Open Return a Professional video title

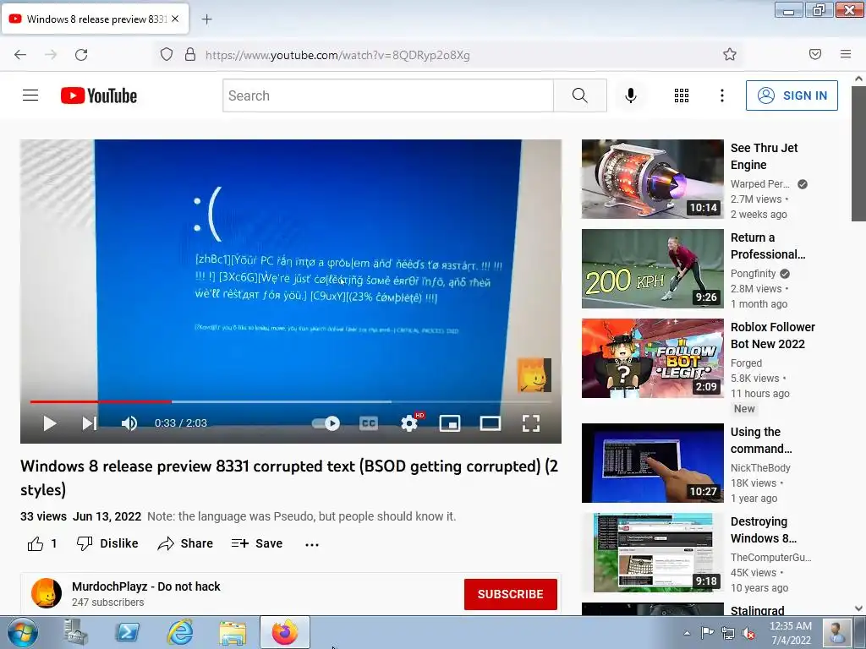pyautogui.click(x=768, y=246)
